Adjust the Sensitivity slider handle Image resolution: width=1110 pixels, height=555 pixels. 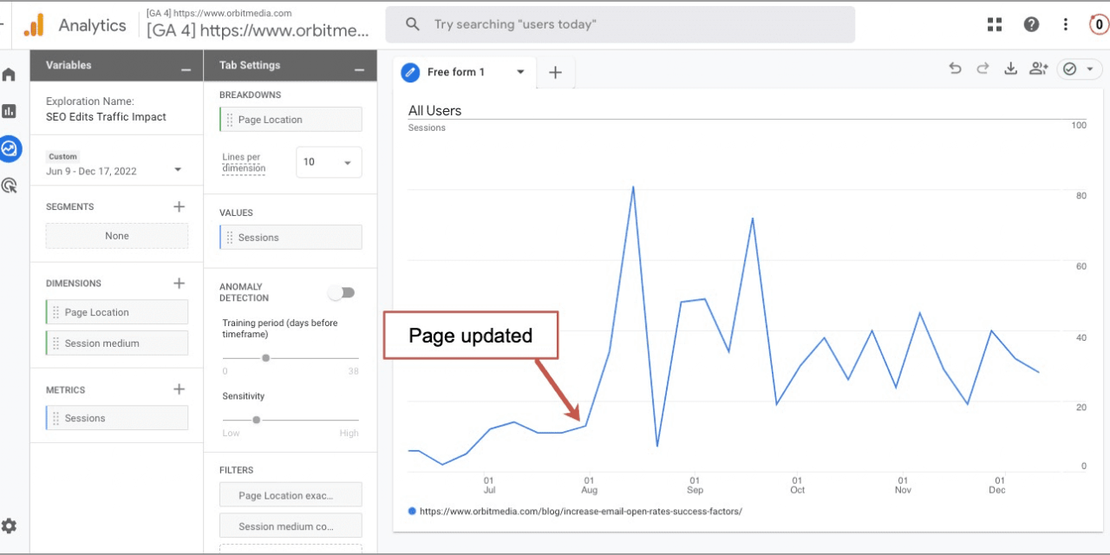[x=256, y=419]
